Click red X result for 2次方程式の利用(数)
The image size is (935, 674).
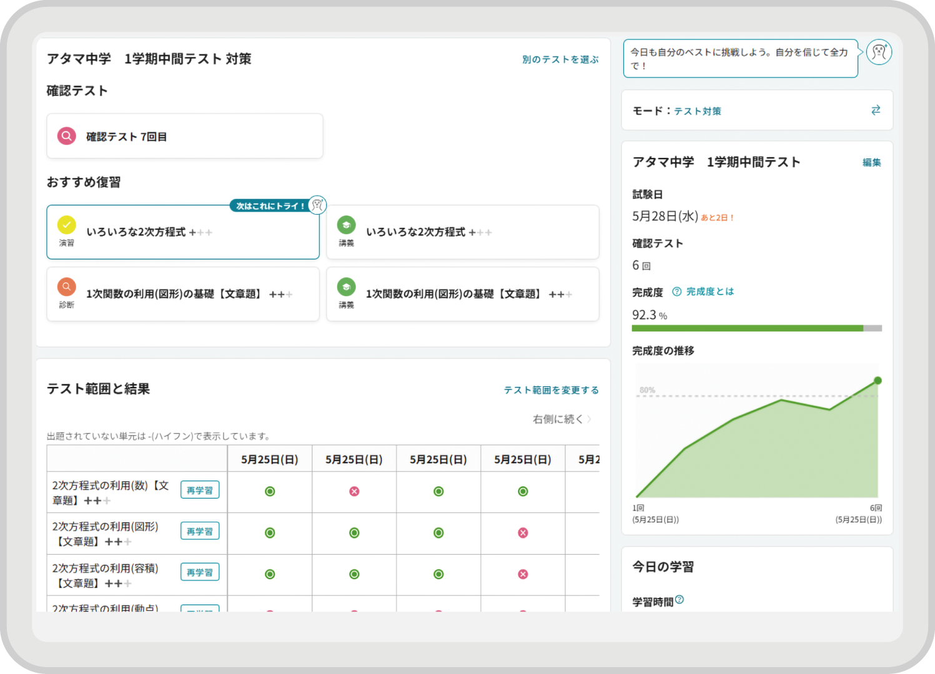(354, 492)
